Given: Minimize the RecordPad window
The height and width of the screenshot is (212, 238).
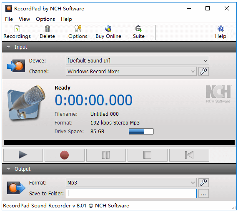Looking at the screenshot, I should click(x=189, y=8).
